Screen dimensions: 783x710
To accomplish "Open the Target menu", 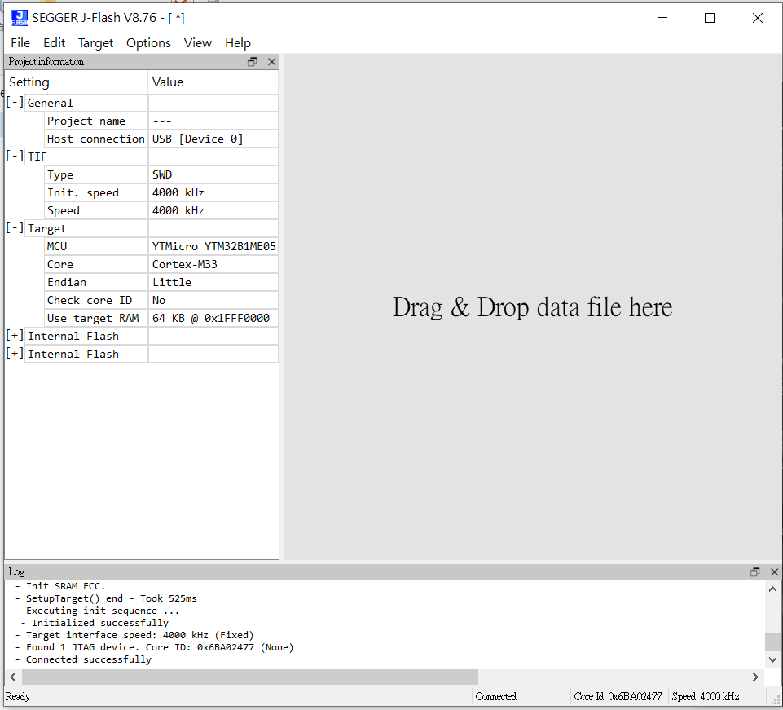I will [x=95, y=43].
